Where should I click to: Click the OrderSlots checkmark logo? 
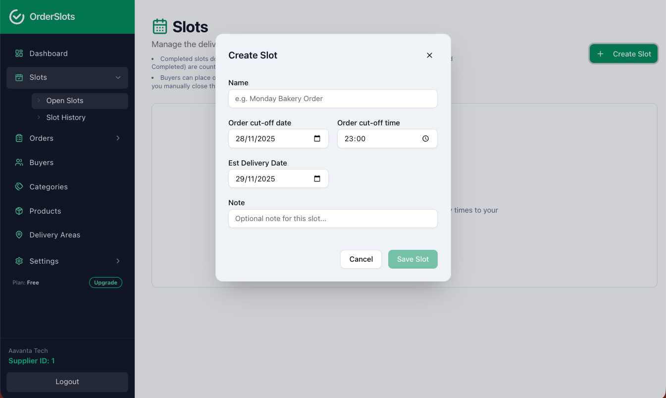click(x=16, y=16)
